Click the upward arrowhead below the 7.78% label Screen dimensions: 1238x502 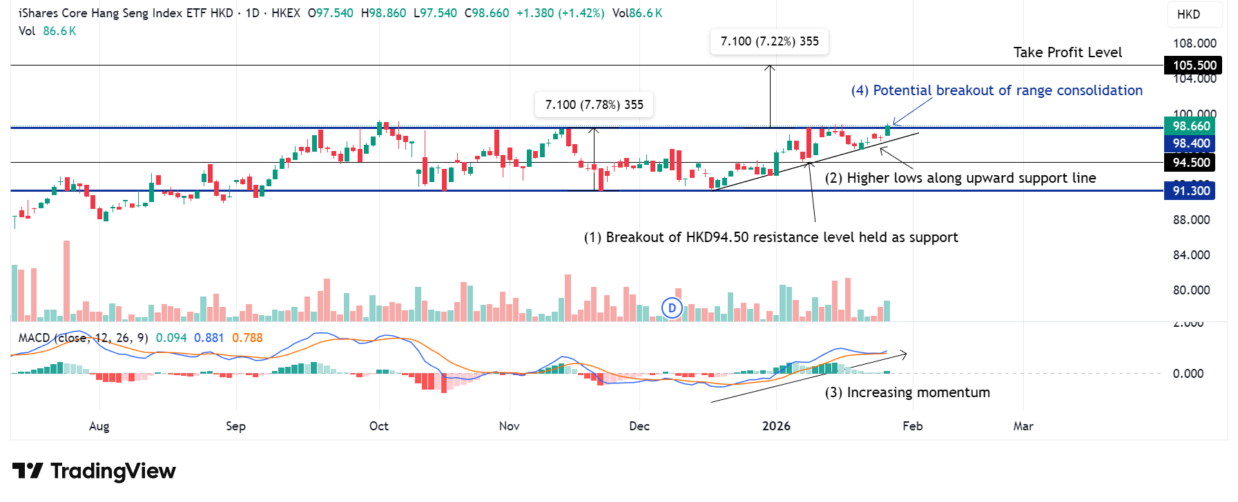coord(594,129)
